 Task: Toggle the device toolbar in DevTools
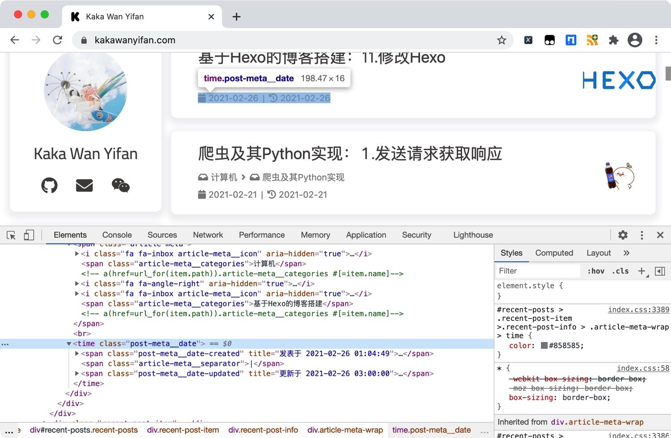[x=29, y=235]
